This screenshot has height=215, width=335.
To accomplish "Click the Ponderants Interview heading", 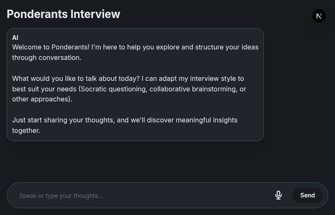I will (x=63, y=14).
